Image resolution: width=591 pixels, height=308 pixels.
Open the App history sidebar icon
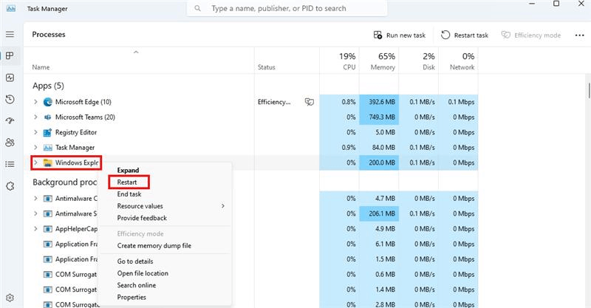[10, 100]
